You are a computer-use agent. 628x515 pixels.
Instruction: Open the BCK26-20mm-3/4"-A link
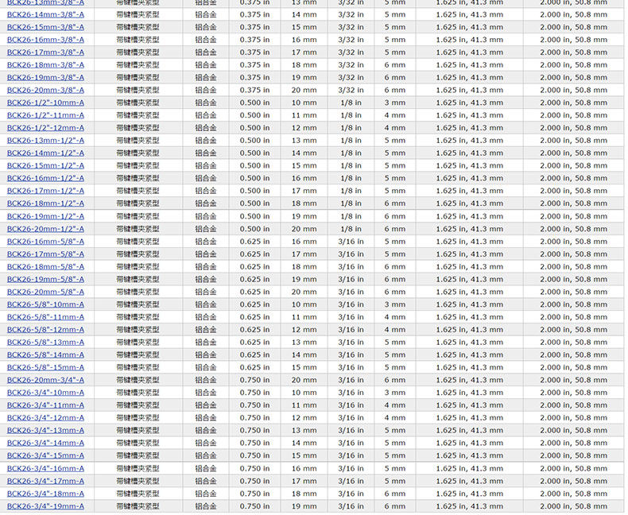[45, 380]
